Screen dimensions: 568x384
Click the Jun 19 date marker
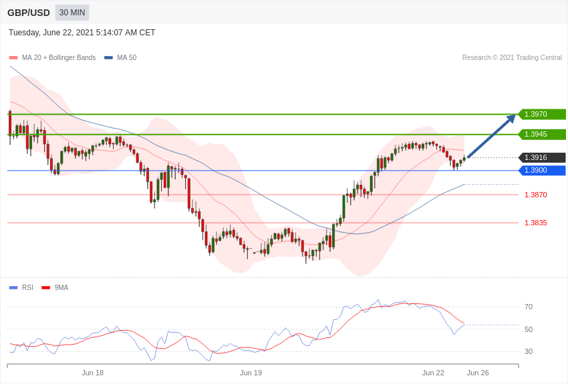tap(251, 373)
